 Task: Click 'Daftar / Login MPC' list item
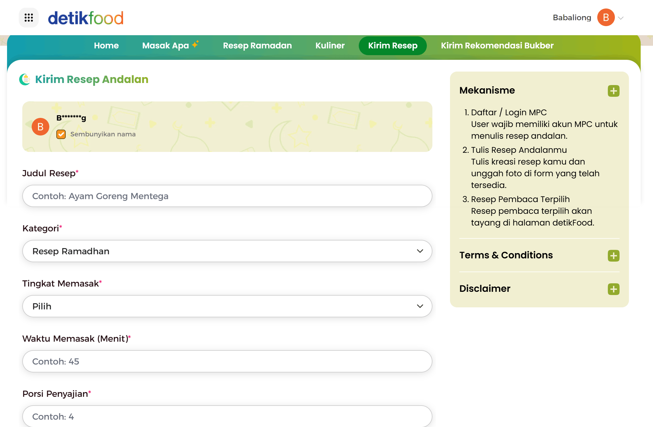(x=509, y=112)
